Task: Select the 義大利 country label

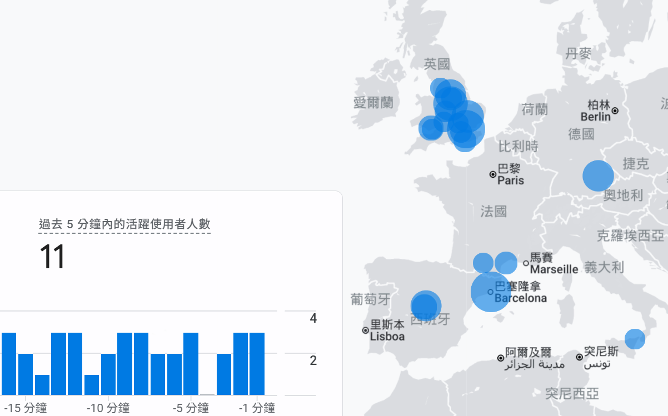Action: coord(604,267)
